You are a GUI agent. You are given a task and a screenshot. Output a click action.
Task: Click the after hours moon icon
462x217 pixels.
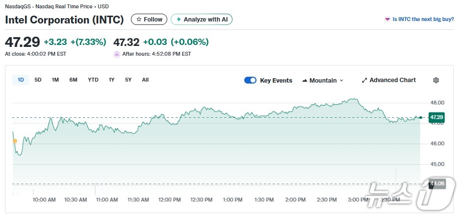coord(117,54)
